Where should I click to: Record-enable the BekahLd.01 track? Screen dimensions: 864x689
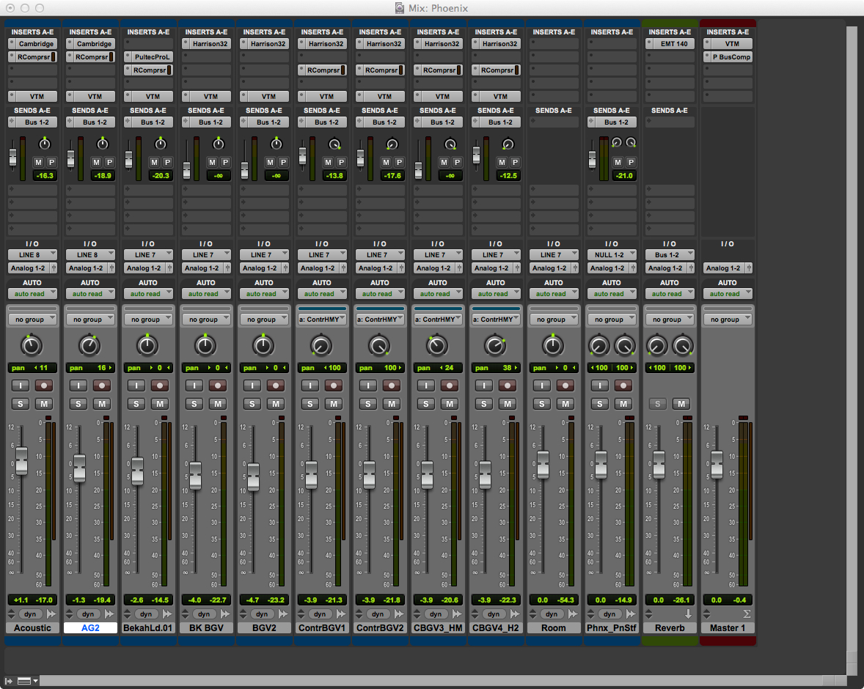[160, 386]
